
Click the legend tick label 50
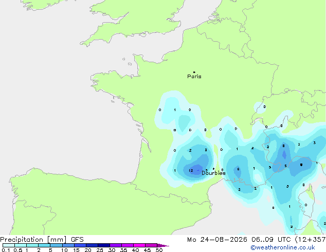coord(159,250)
